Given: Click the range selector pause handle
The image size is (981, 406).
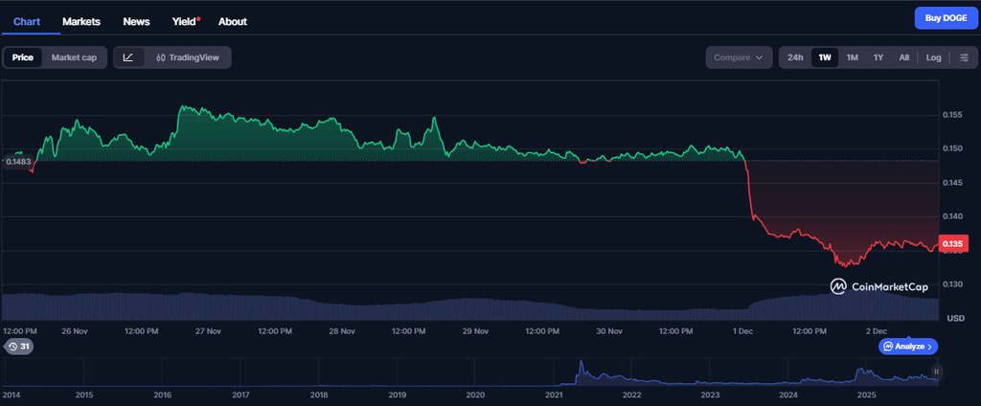Looking at the screenshot, I should click(x=937, y=372).
